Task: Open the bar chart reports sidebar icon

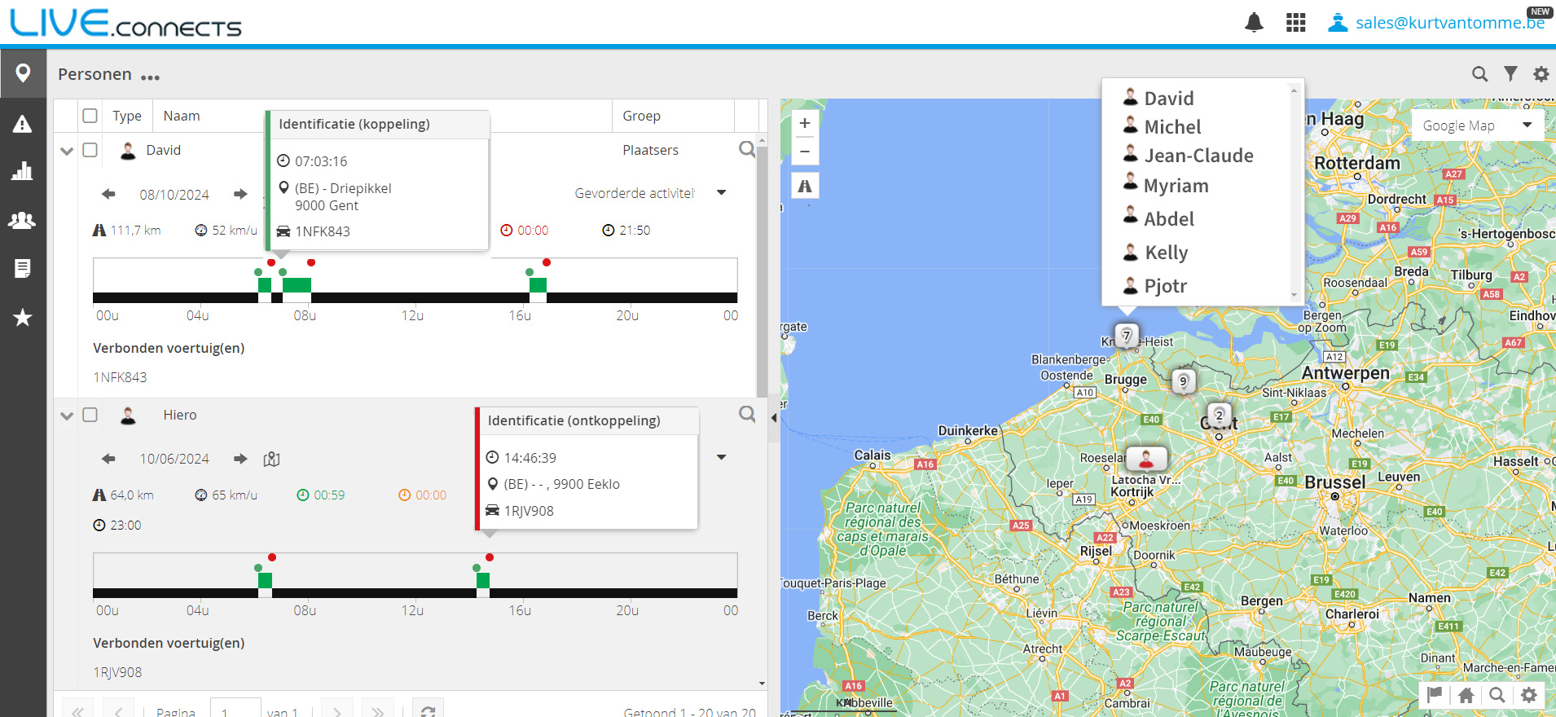Action: coord(23,171)
